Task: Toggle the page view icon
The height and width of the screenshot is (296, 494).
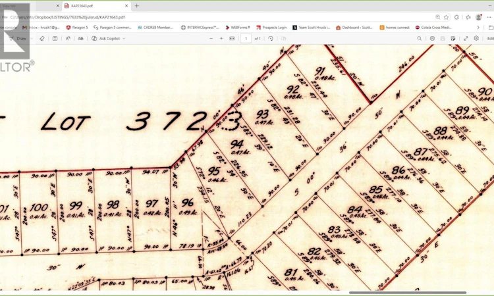Action: (x=55, y=38)
